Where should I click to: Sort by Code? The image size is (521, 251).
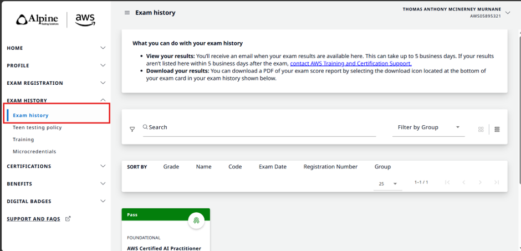coord(235,167)
